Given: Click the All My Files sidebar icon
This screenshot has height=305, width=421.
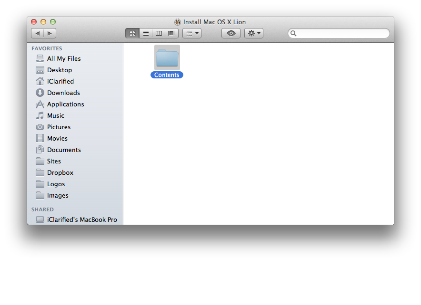Looking at the screenshot, I should pos(40,58).
